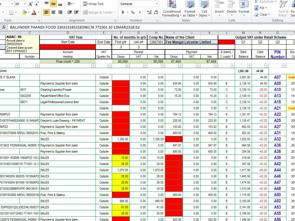This screenshot has height=221, width=295.
Task: Select PIN cell A07
Action: (x=277, y=77)
